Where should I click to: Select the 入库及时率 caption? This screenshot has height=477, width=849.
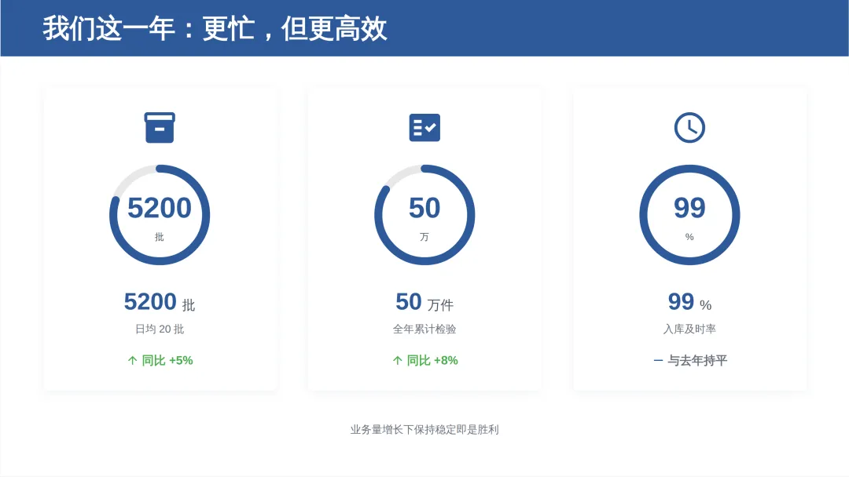pos(689,329)
